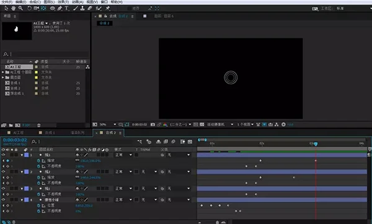Select the Hand tool in toolbar
The image size is (372, 224).
click(13, 8)
